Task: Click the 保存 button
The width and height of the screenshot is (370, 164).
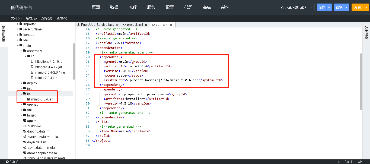Action: tap(322, 8)
